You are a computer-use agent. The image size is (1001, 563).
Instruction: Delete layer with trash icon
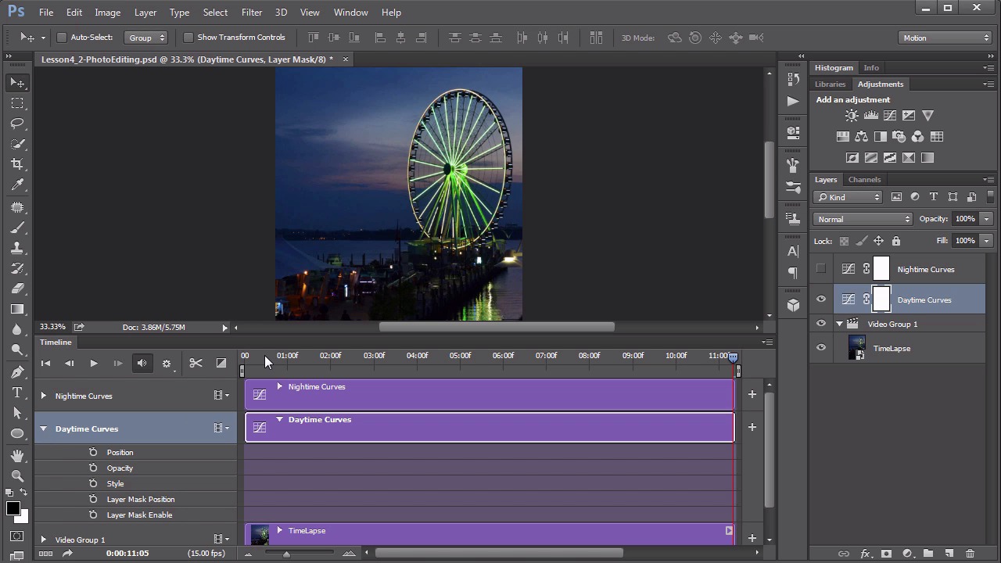coord(971,554)
